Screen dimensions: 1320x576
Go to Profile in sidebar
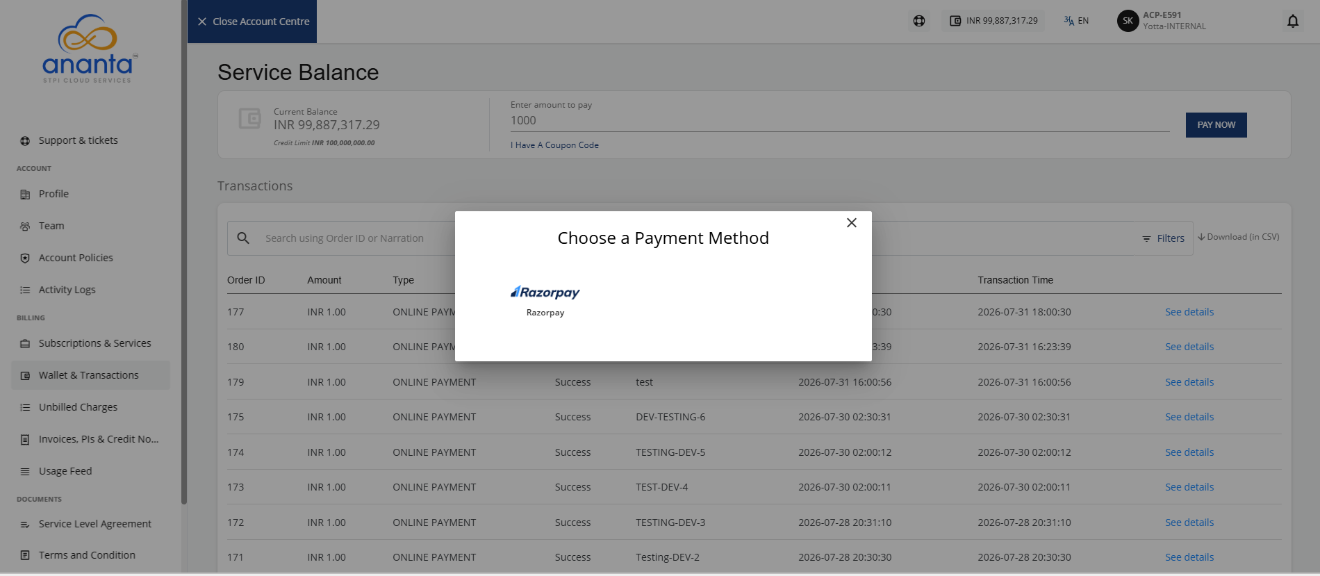(x=53, y=194)
